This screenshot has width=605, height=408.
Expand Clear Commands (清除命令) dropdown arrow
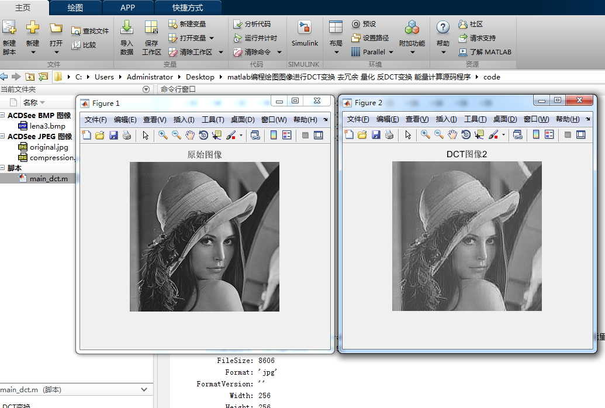[x=279, y=52]
